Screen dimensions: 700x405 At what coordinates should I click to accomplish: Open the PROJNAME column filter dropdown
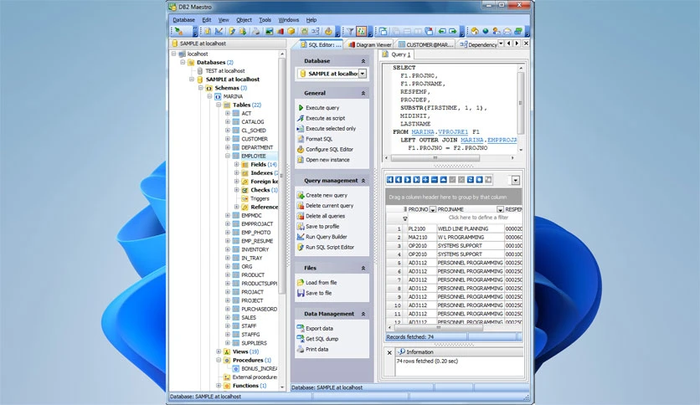coord(500,210)
